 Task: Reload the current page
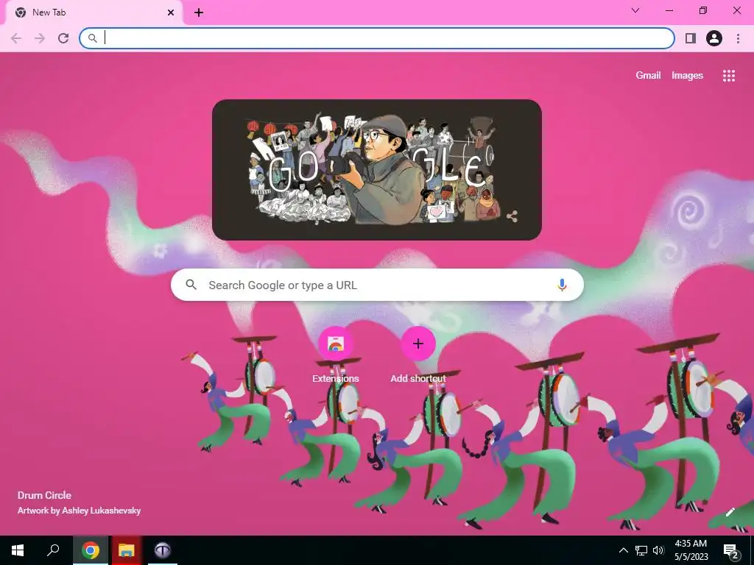click(63, 38)
